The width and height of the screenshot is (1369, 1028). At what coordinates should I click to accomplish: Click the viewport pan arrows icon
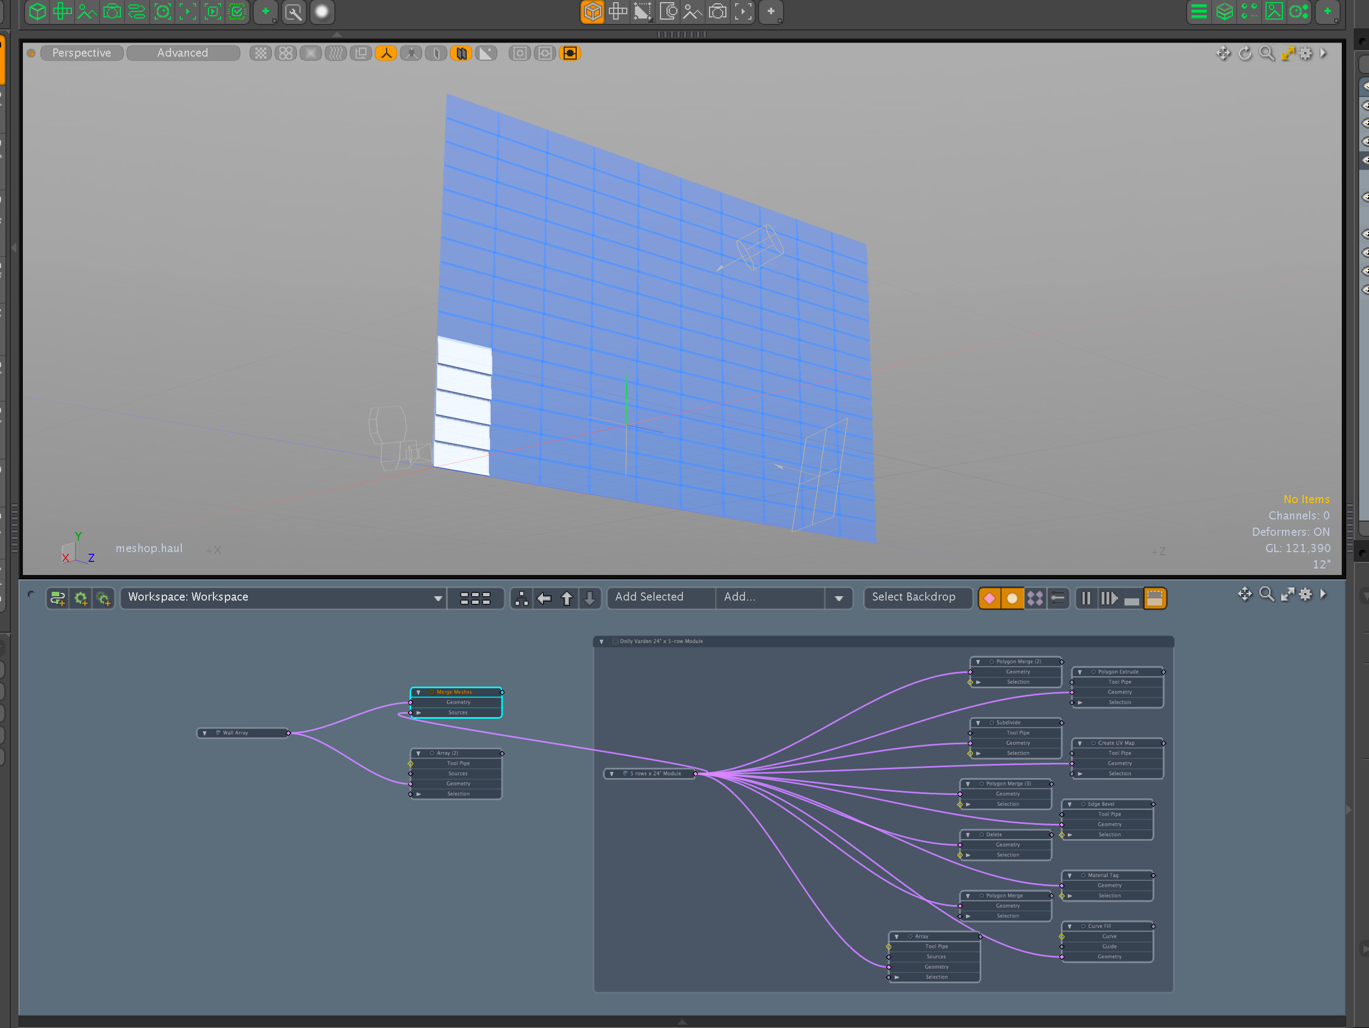[x=1223, y=53]
